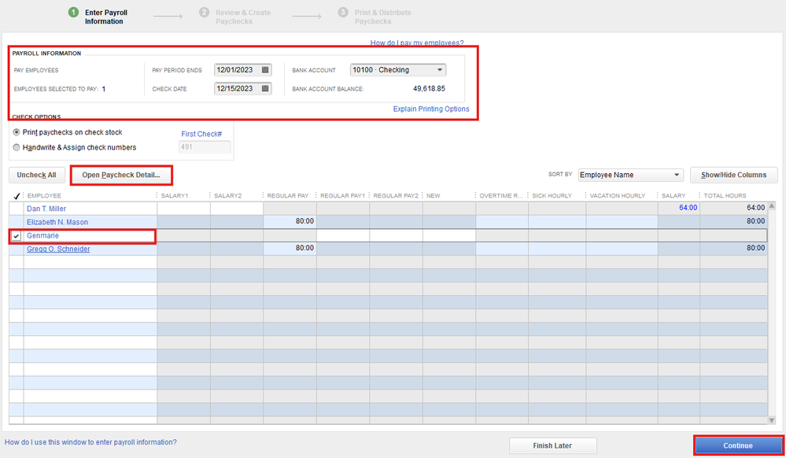This screenshot has width=786, height=458.
Task: Go to Review & Create Paychecks step
Action: click(235, 17)
